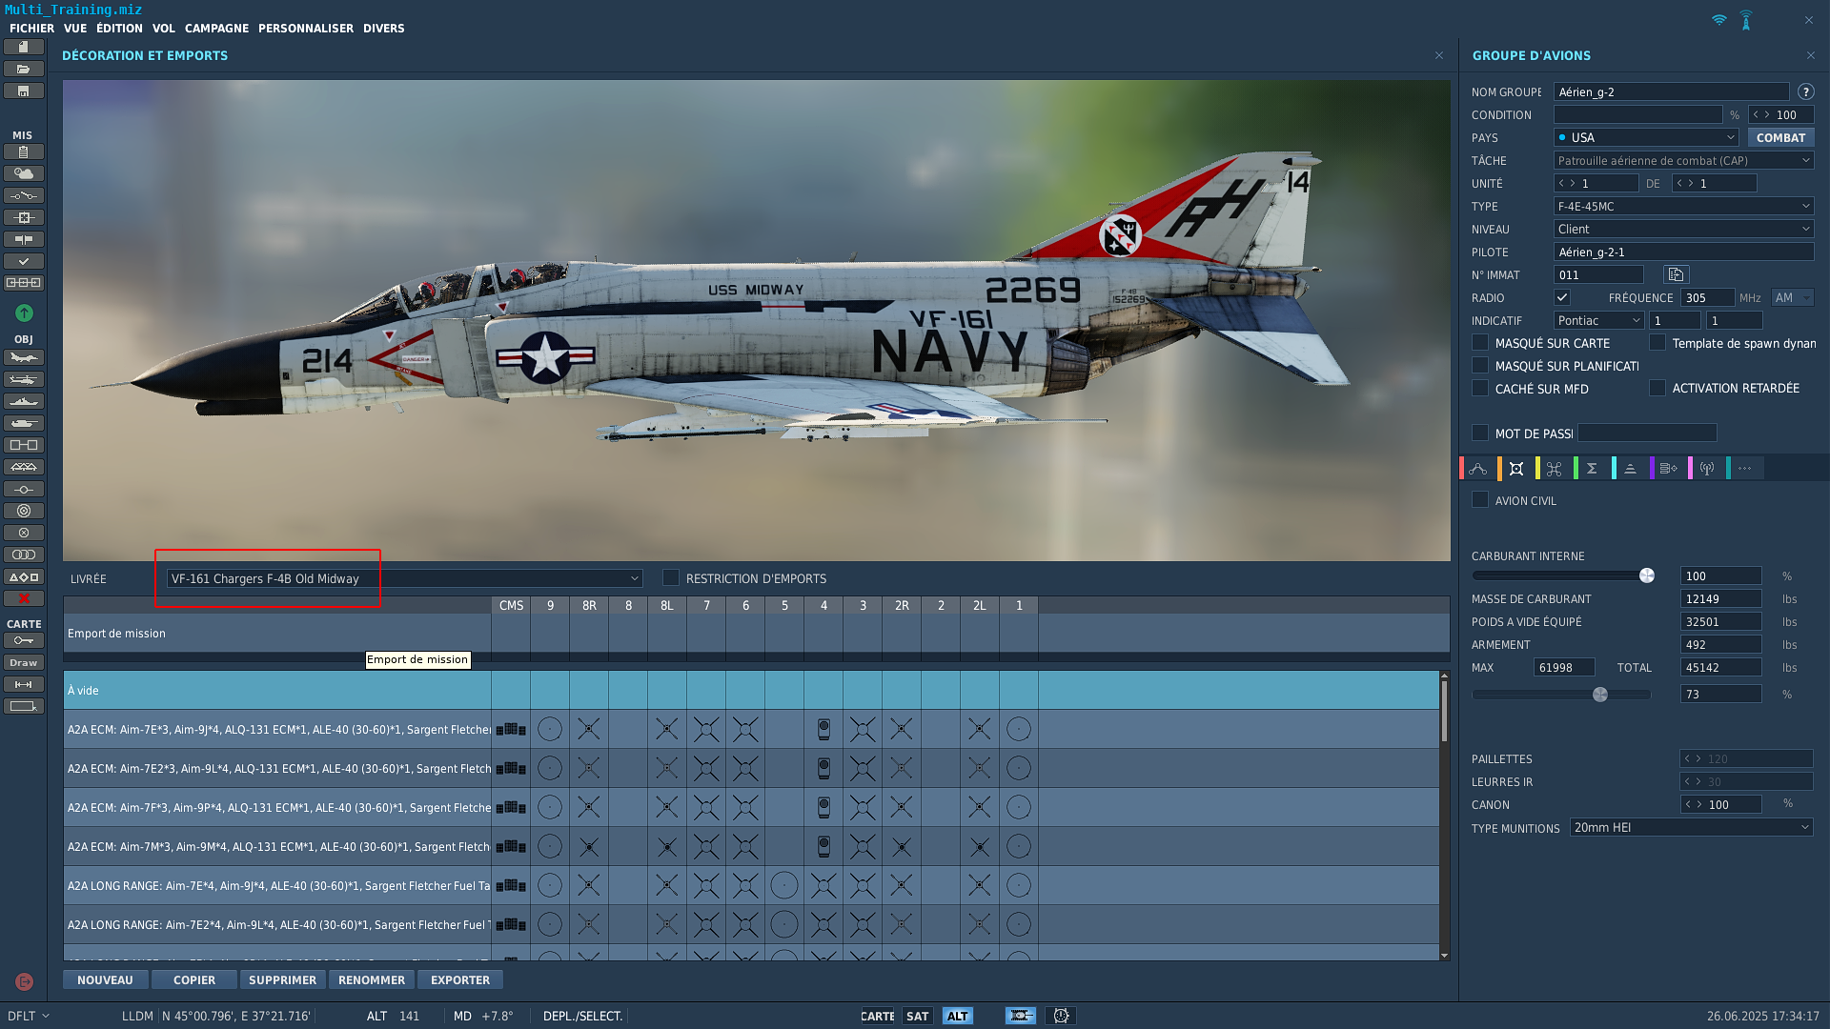Open the ÉDITION menu
This screenshot has height=1029, width=1830.
tap(119, 29)
